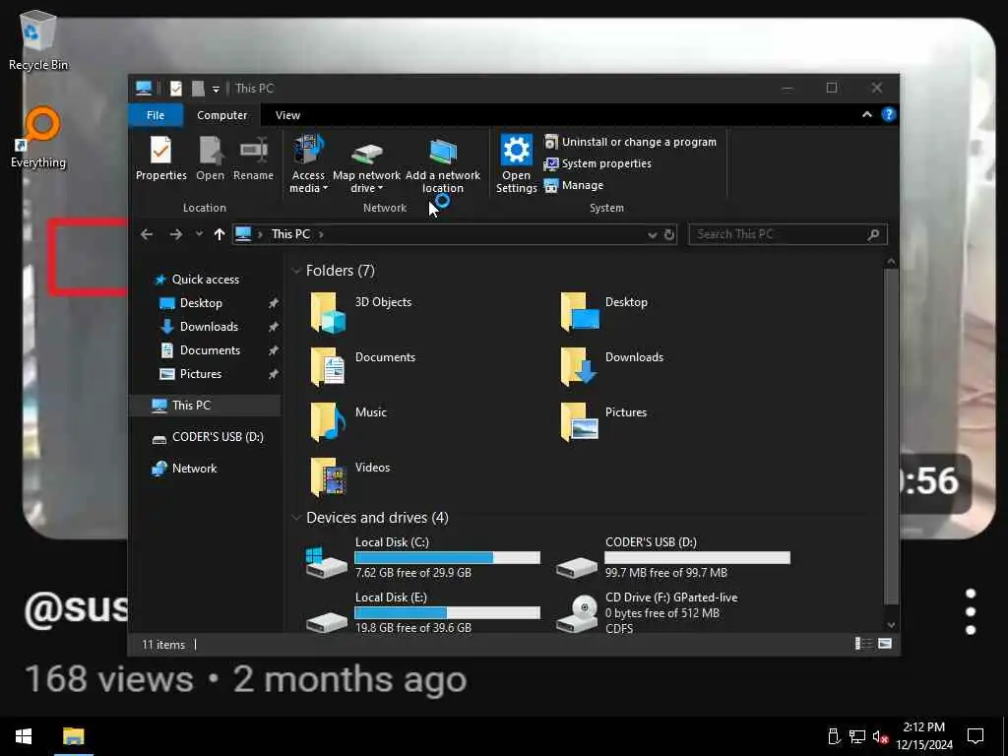The image size is (1008, 756).
Task: Select CODER'S USB (D:) under Devices and drives
Action: [673, 557]
